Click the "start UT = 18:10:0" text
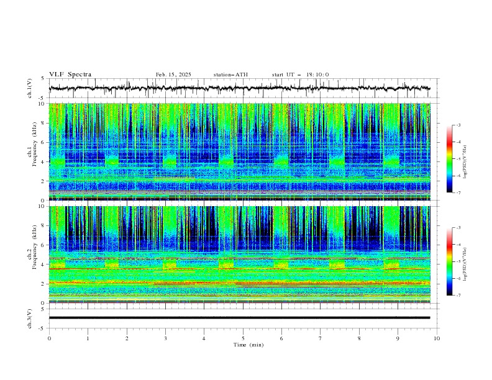Screen dimensions: 492x380 tap(300, 75)
